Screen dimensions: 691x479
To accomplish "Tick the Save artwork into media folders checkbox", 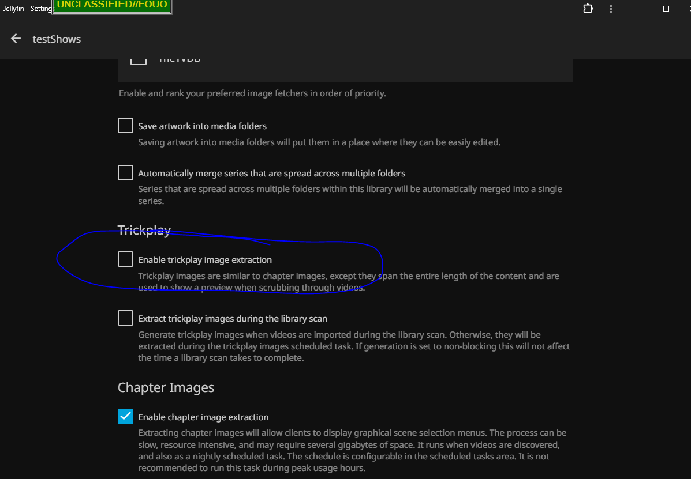I will (126, 125).
